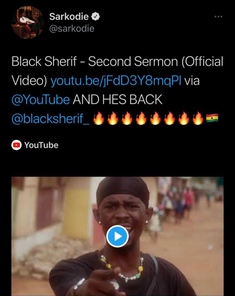Image resolution: width=235 pixels, height=296 pixels.
Task: Open the youtu.be/jFdD3Y8mqPI link
Action: (x=116, y=81)
